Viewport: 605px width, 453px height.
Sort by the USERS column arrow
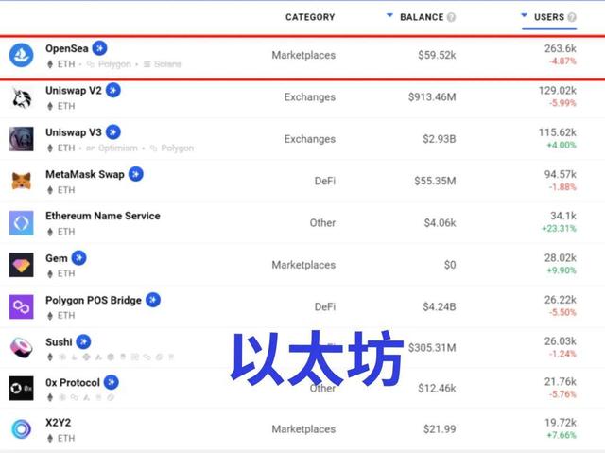pos(524,15)
